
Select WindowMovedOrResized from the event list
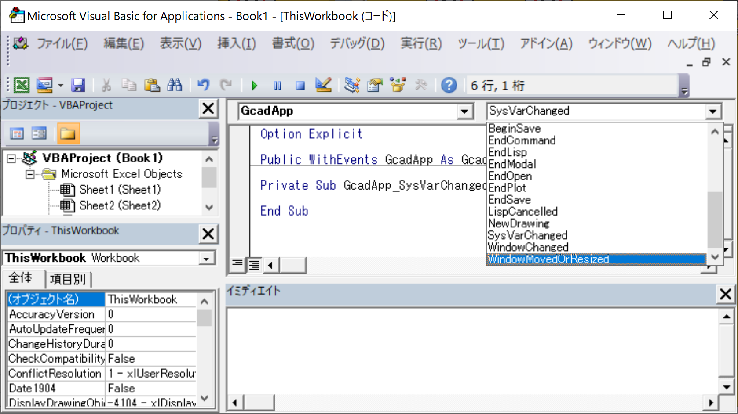click(x=596, y=259)
